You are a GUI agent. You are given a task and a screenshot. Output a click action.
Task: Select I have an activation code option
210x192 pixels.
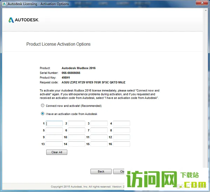pos(43,114)
